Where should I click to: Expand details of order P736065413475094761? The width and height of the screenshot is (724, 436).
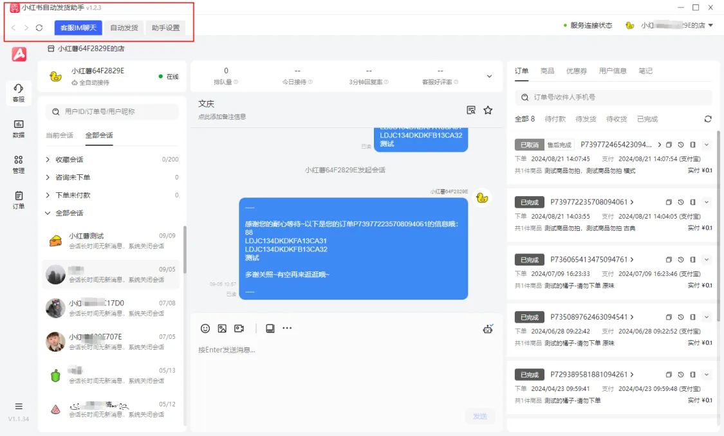[707, 260]
